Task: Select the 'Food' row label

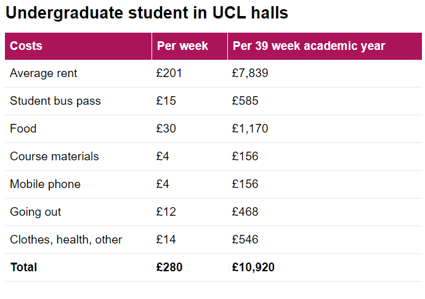Action: 23,129
